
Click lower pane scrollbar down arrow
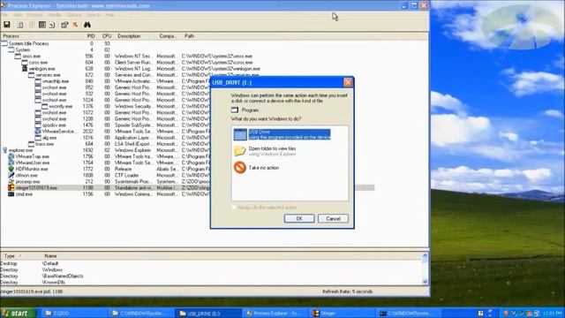tap(425, 282)
